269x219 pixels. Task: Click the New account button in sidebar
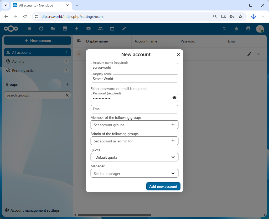tap(37, 41)
